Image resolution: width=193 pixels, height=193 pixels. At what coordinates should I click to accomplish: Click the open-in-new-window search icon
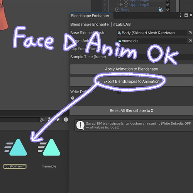click(x=42, y=120)
